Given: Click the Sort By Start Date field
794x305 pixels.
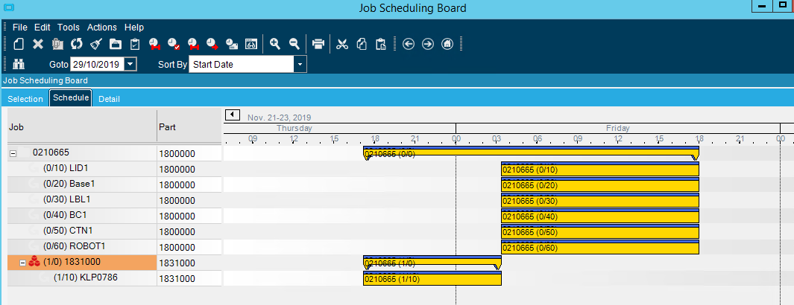Looking at the screenshot, I should pyautogui.click(x=242, y=64).
